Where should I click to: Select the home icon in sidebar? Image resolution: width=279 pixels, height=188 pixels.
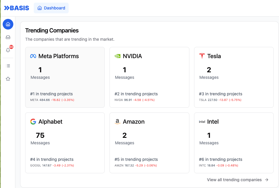pos(8,24)
